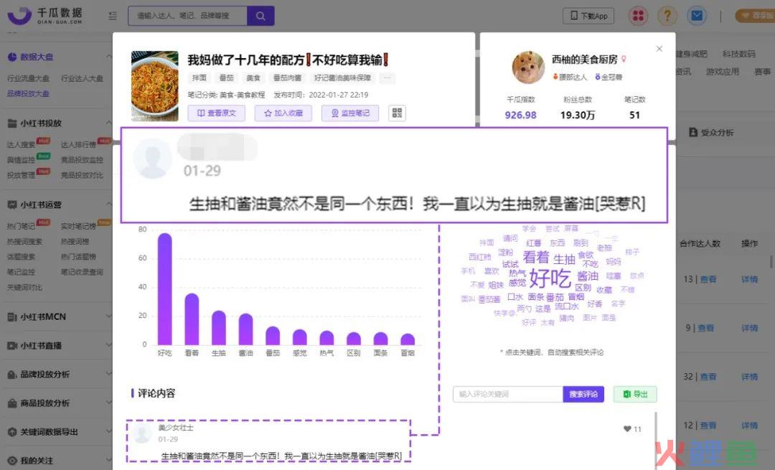Open 热门笔记 in the sidebar
Screen dimensions: 775x470
[x=22, y=226]
